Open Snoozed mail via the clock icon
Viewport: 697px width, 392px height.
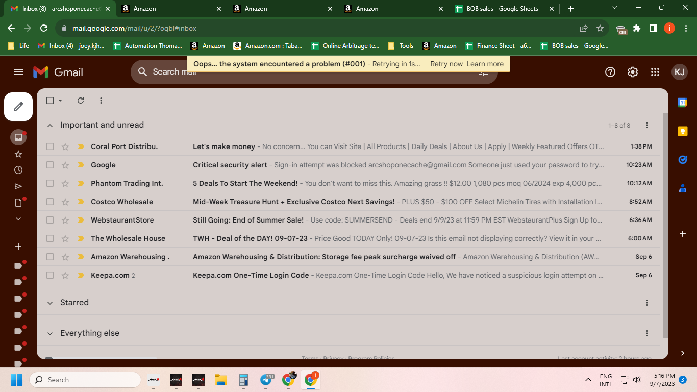(x=18, y=170)
